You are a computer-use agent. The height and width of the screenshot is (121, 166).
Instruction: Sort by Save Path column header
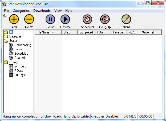(151, 32)
